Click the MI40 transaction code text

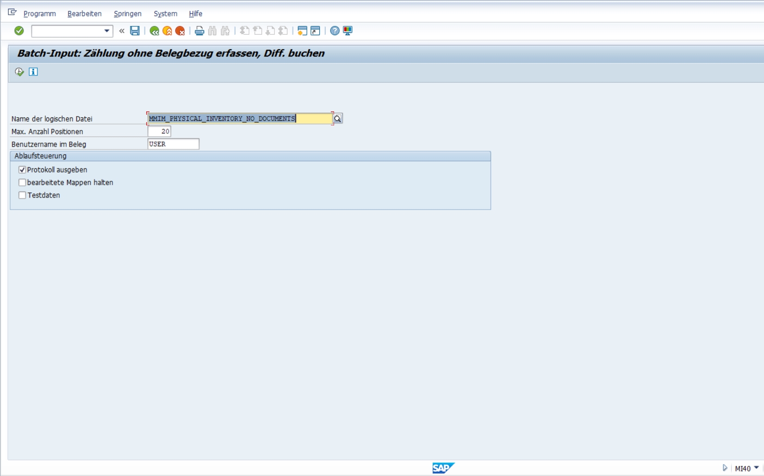tap(743, 469)
